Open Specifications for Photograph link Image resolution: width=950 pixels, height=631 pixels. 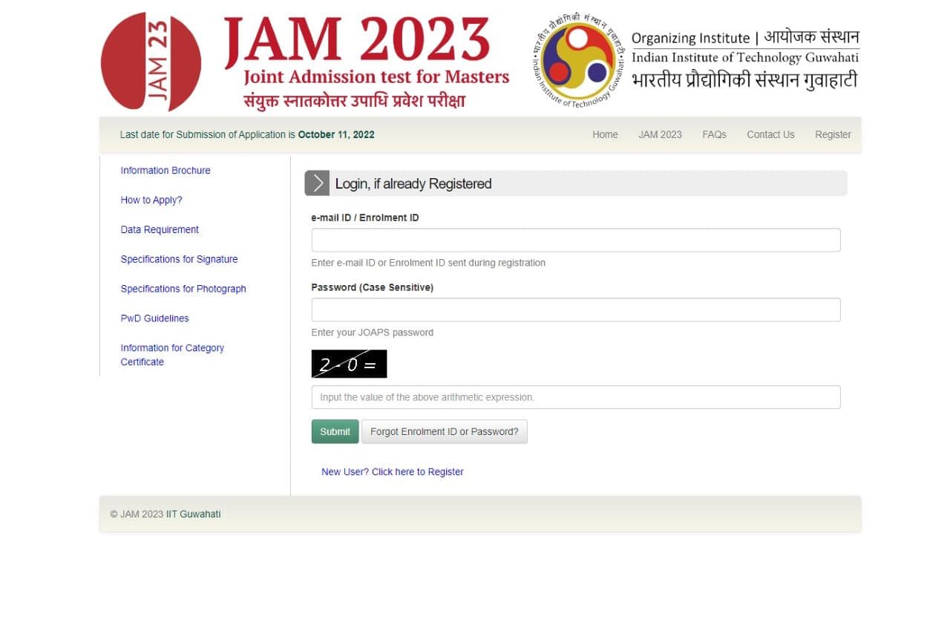tap(183, 289)
